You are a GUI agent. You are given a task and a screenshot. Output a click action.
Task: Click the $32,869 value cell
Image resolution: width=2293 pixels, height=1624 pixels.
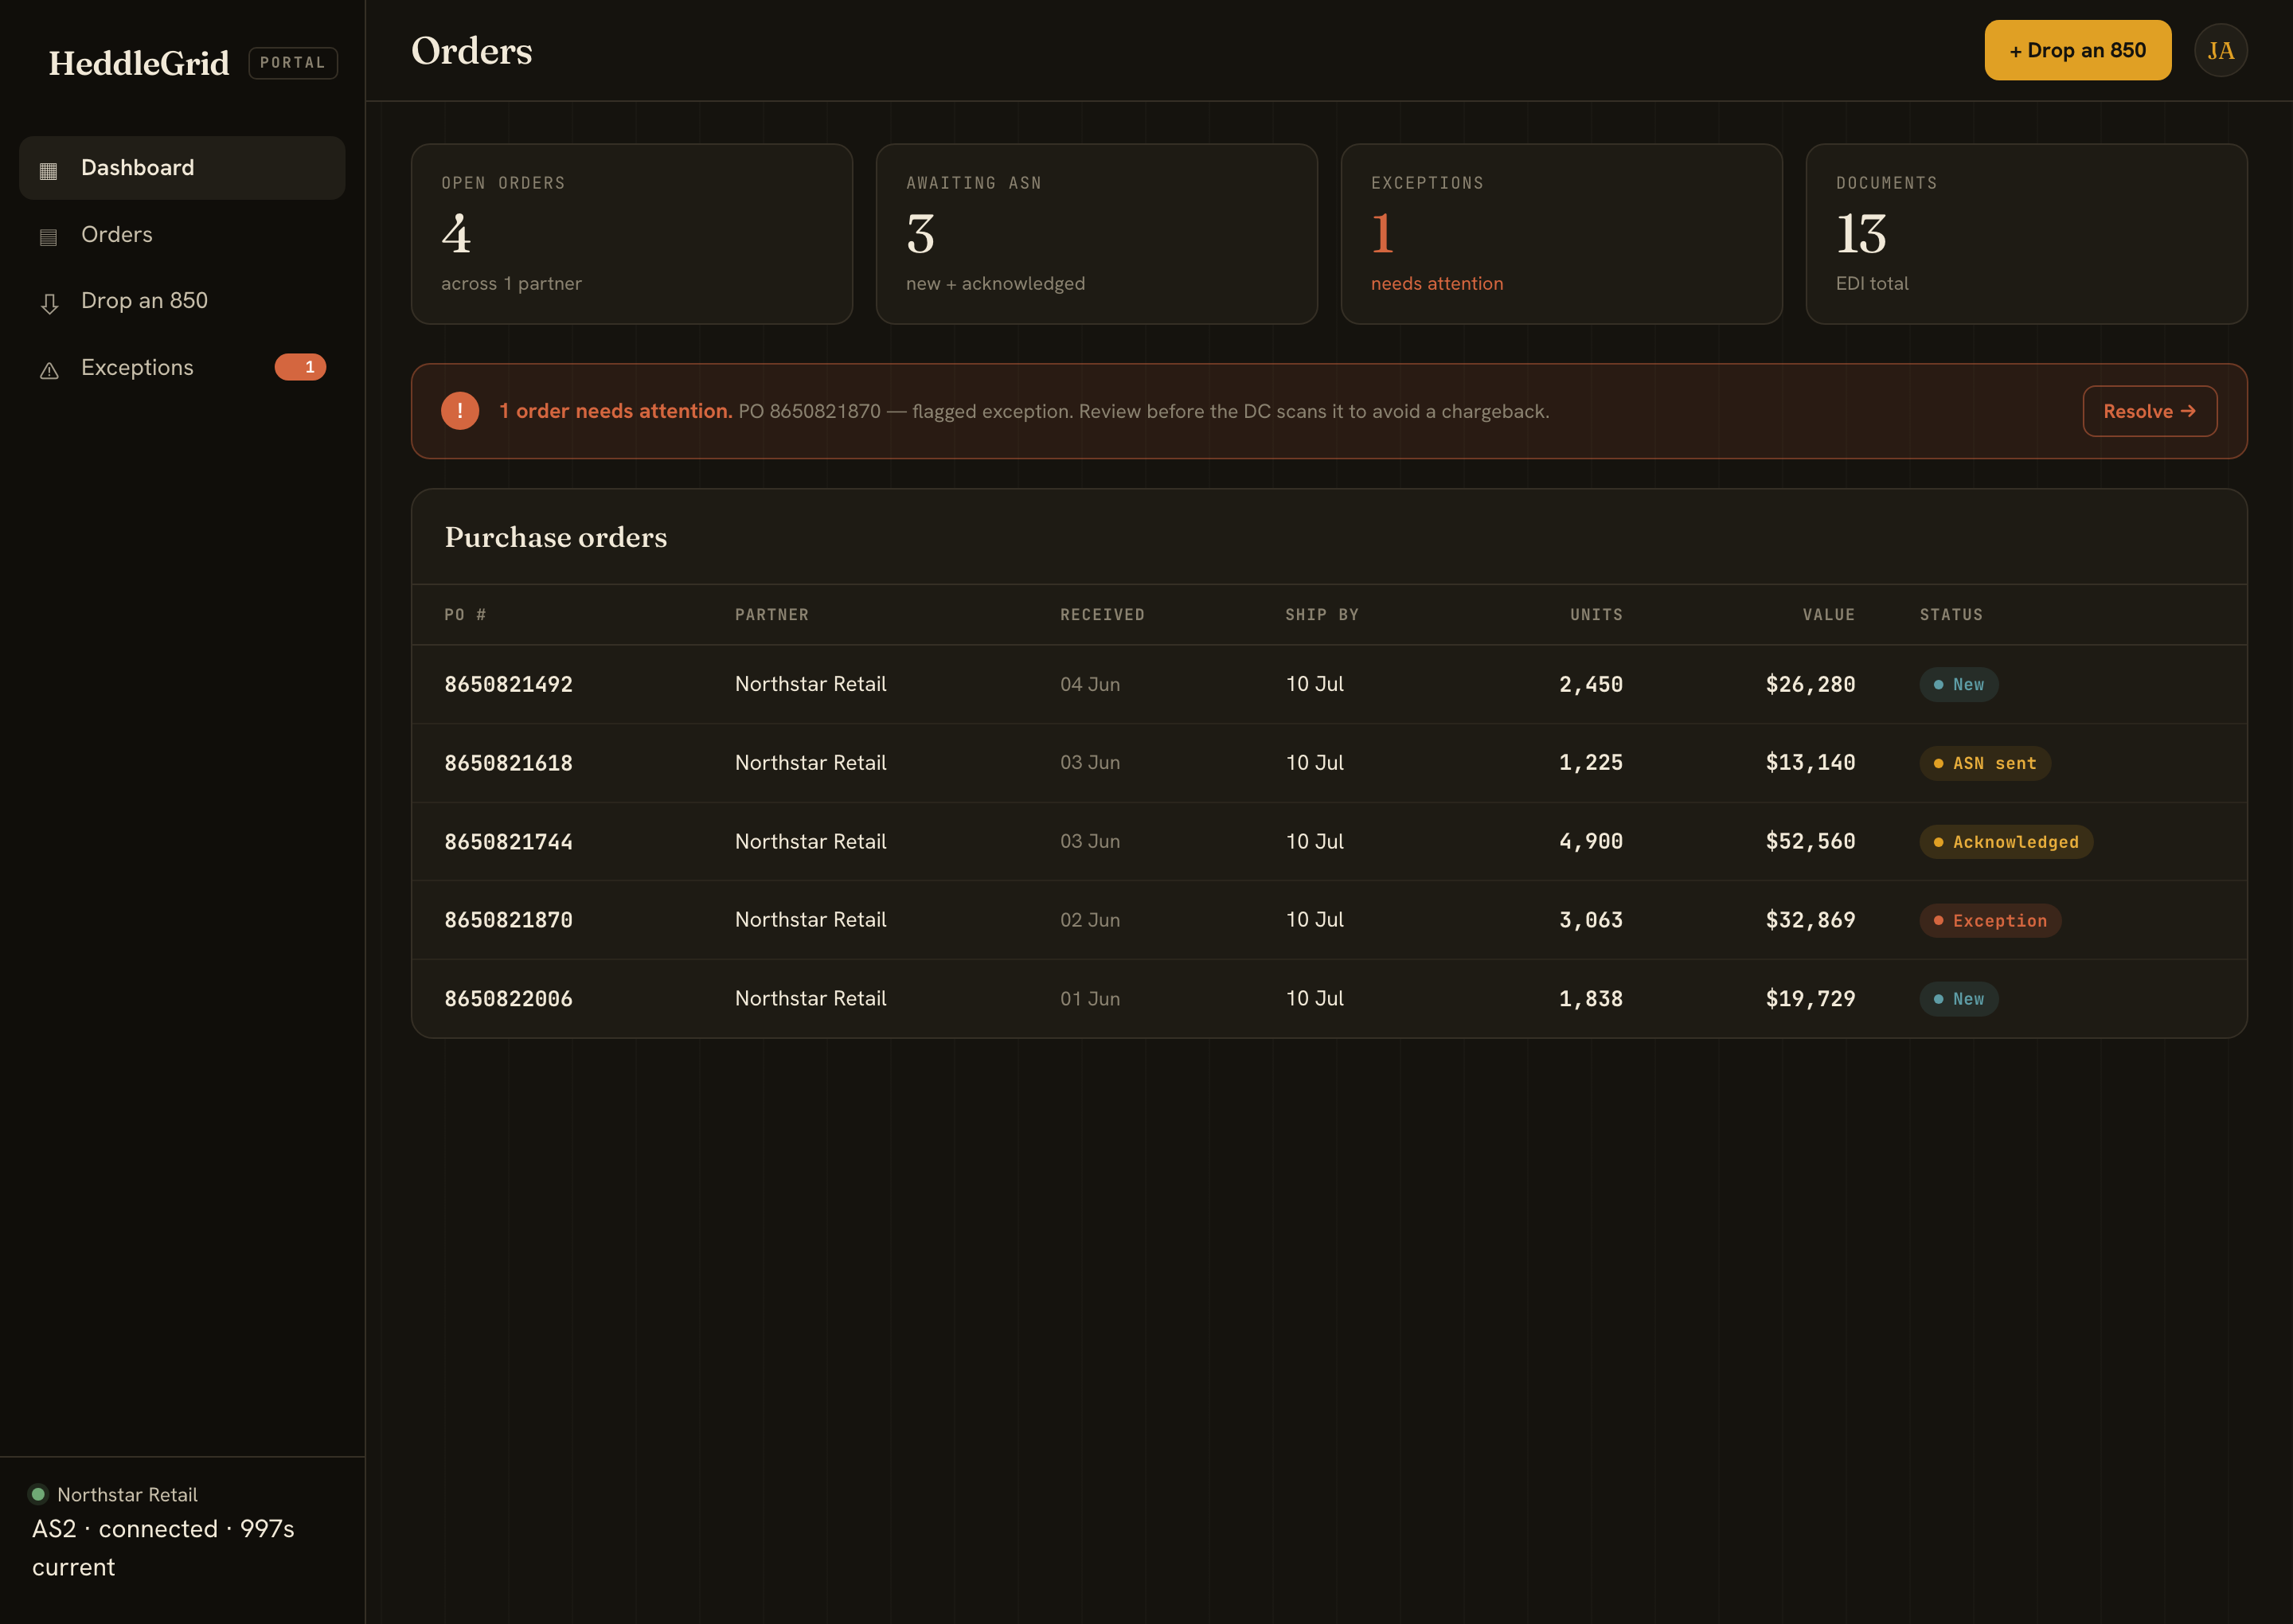pos(1810,920)
